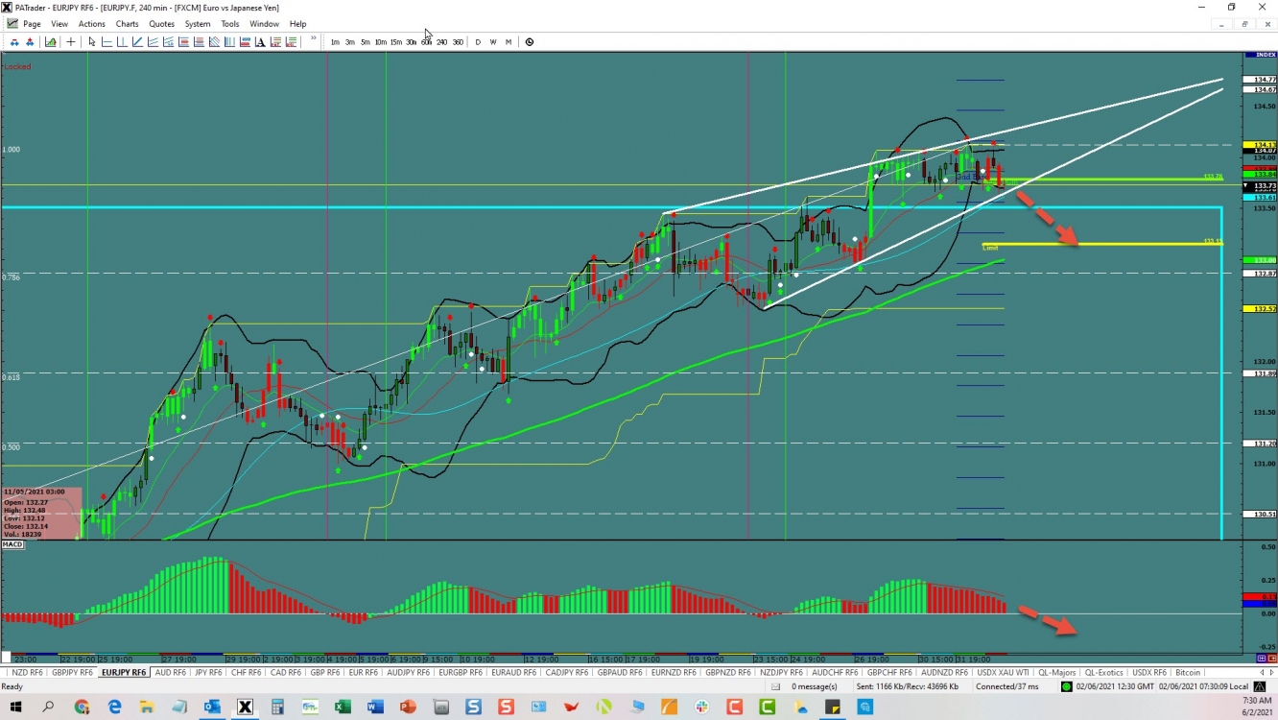Screen dimensions: 1278x720
Task: Open the clock icon after the M button
Action: click(x=530, y=42)
